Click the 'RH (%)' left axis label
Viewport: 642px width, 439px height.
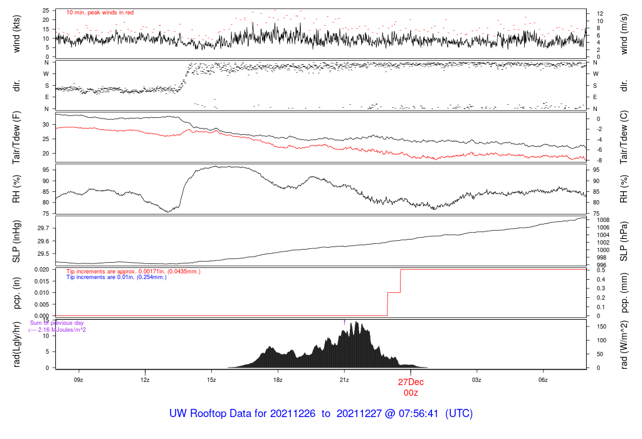[x=16, y=189]
